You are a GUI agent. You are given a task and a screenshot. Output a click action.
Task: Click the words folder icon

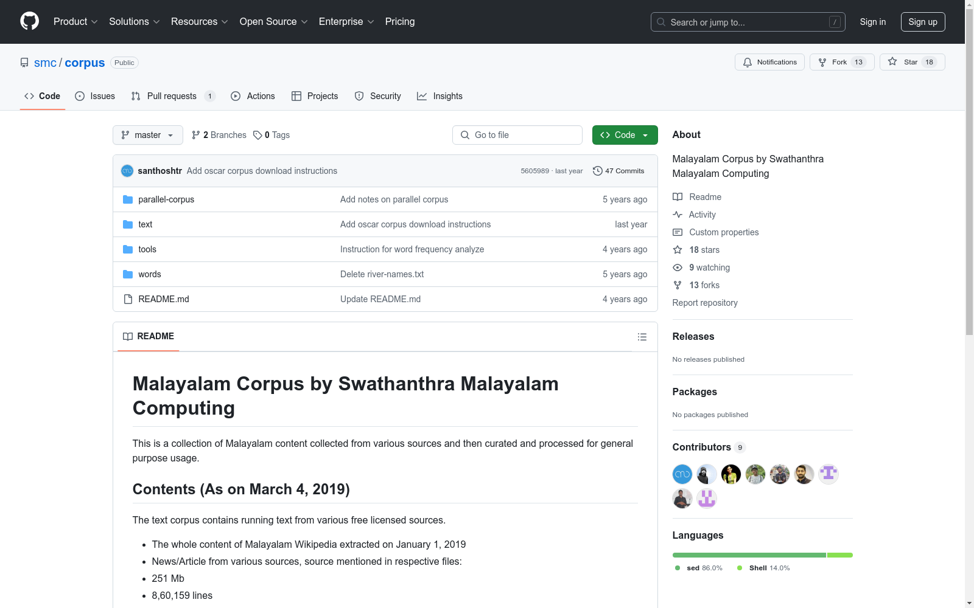[128, 274]
